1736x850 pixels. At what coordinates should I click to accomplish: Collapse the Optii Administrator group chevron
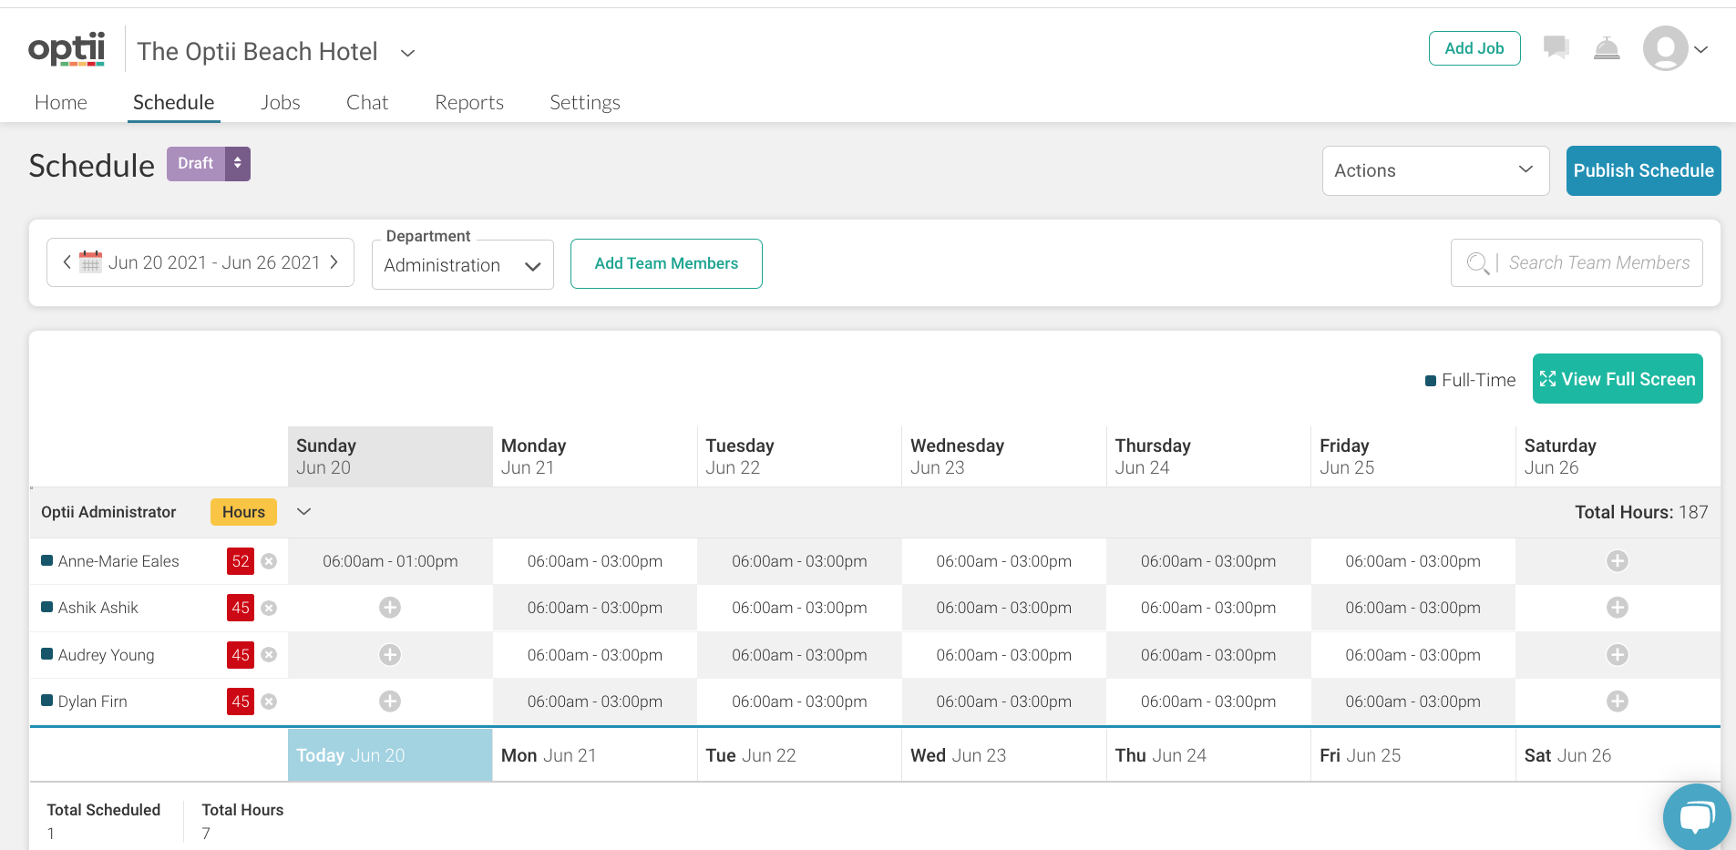click(304, 512)
